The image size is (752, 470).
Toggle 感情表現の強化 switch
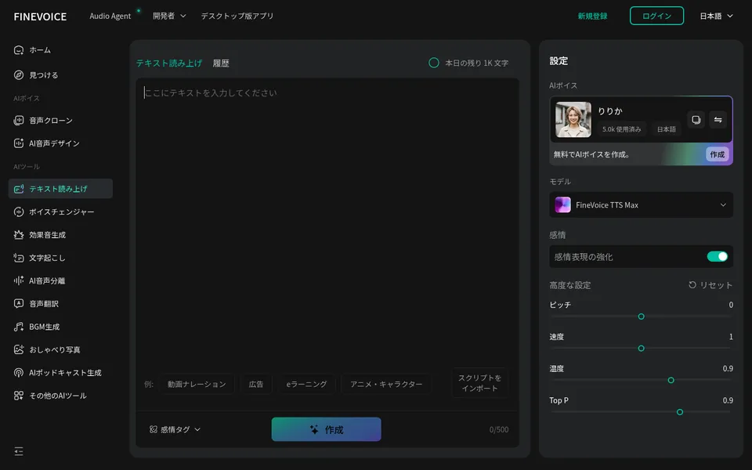tap(718, 257)
